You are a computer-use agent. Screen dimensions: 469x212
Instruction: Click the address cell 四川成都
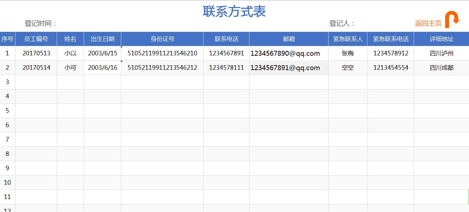tap(441, 67)
